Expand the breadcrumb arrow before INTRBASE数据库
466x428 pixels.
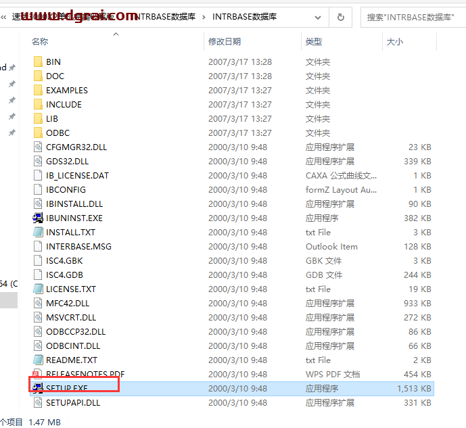204,17
